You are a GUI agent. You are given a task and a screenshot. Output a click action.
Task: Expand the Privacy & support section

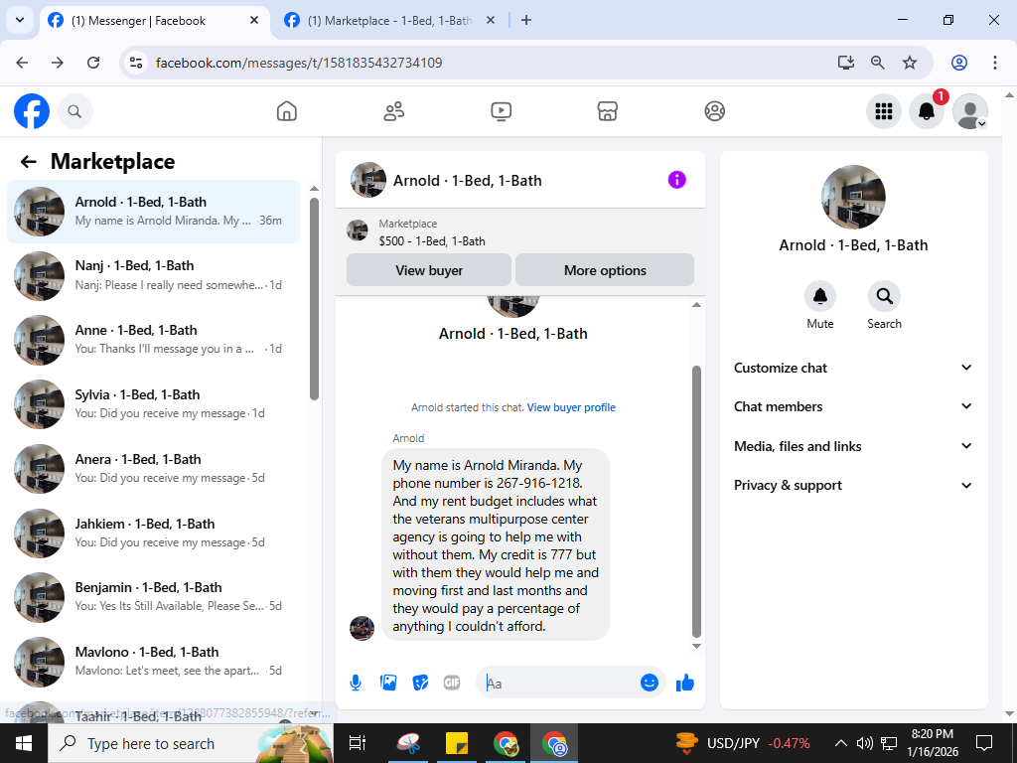853,485
